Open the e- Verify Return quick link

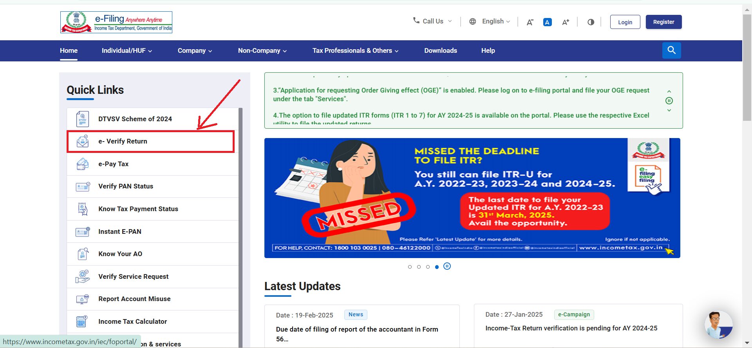123,141
